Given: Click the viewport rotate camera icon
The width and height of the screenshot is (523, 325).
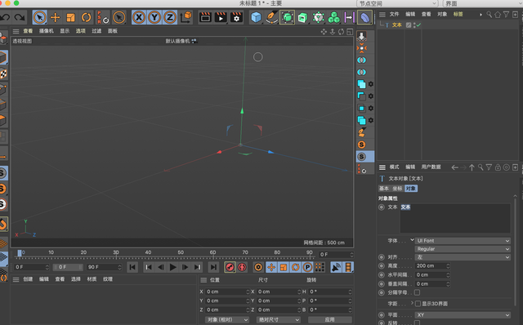Looking at the screenshot, I should [x=341, y=32].
